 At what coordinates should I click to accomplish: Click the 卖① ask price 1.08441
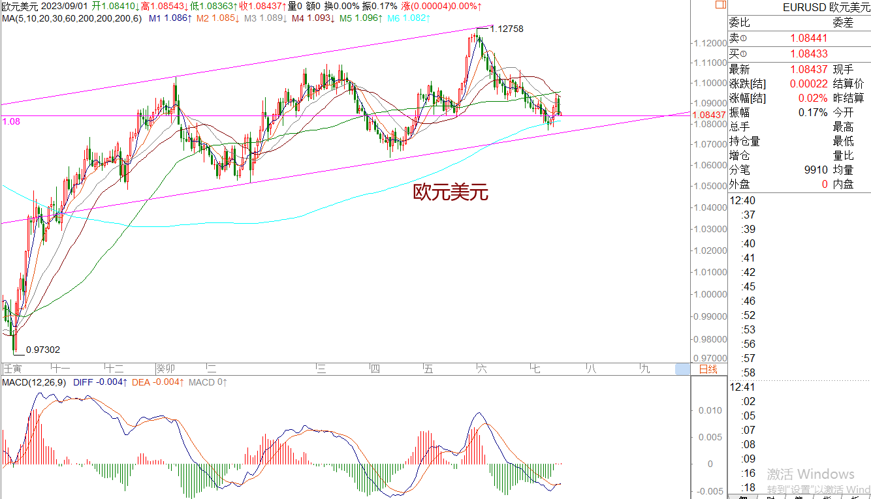pos(809,38)
